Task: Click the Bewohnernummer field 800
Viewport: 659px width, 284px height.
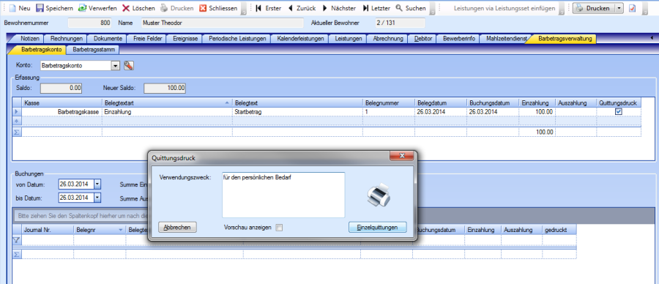Action: click(x=90, y=23)
